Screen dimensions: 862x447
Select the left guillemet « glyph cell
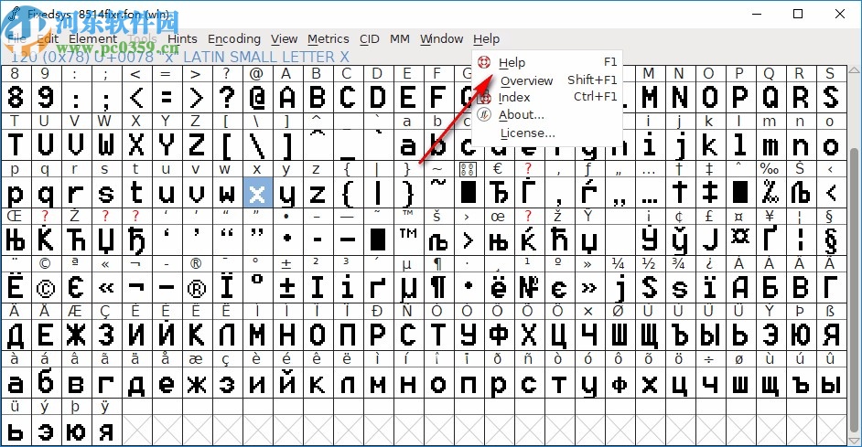click(x=106, y=288)
